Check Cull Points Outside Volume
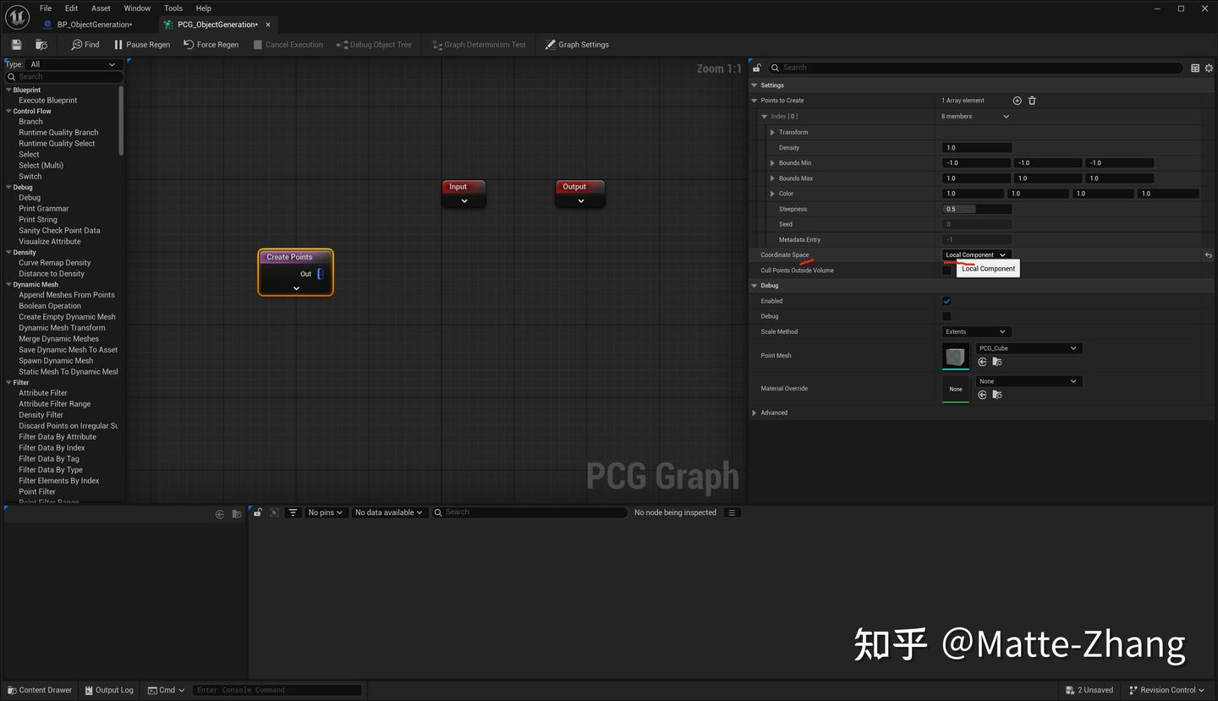The width and height of the screenshot is (1218, 701). click(x=946, y=270)
